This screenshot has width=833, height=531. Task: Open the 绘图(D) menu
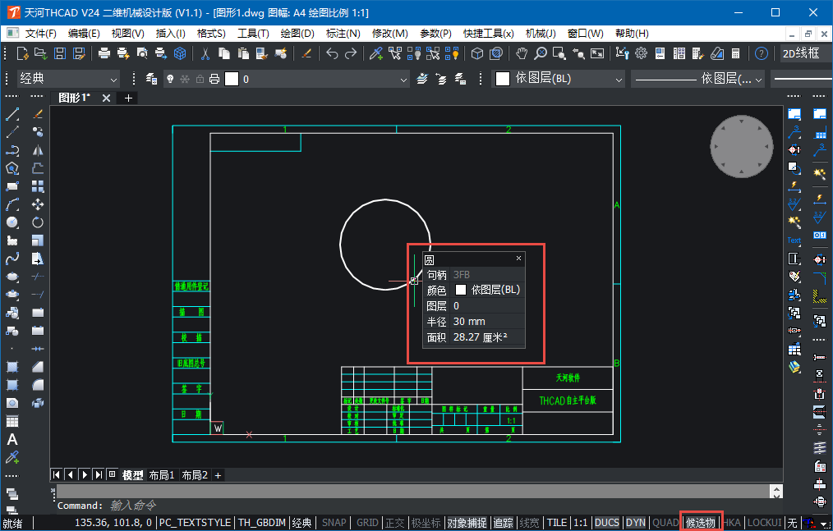click(x=297, y=34)
